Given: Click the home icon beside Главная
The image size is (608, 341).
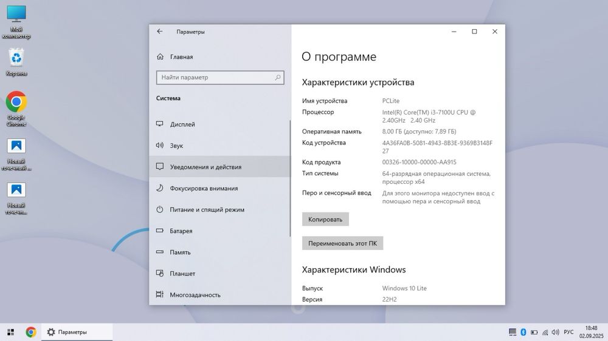Looking at the screenshot, I should (x=160, y=56).
